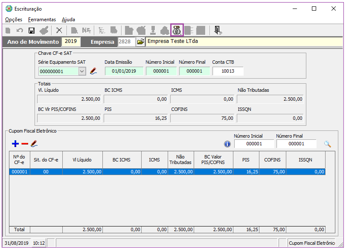Click the Sit. do CF-e column header
346x249 pixels.
pyautogui.click(x=46, y=160)
